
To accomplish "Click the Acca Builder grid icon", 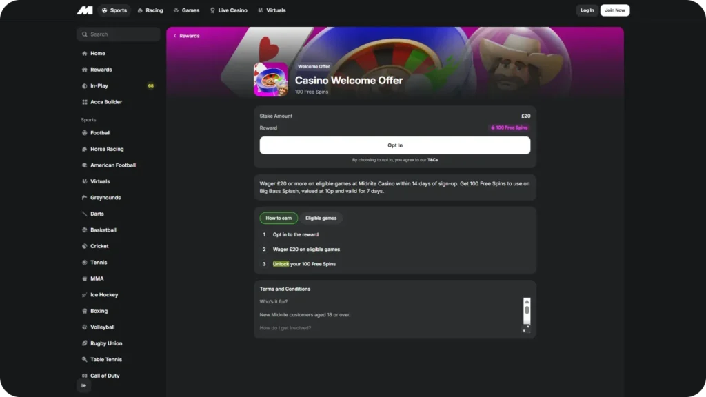I will pyautogui.click(x=85, y=102).
